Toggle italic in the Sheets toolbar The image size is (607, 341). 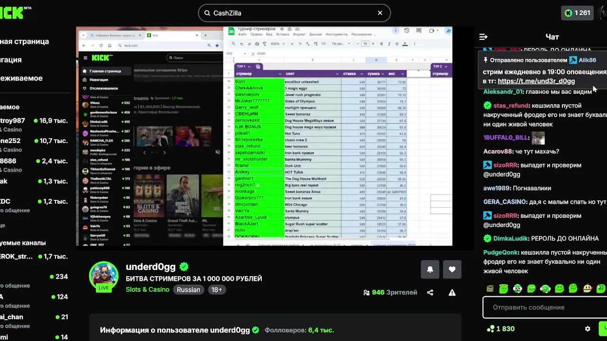389,44
